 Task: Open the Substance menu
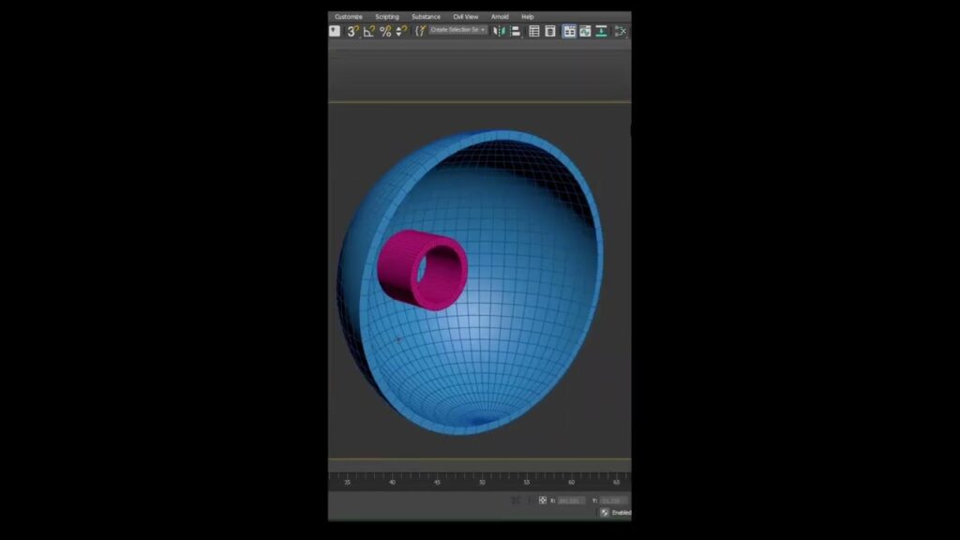[425, 16]
